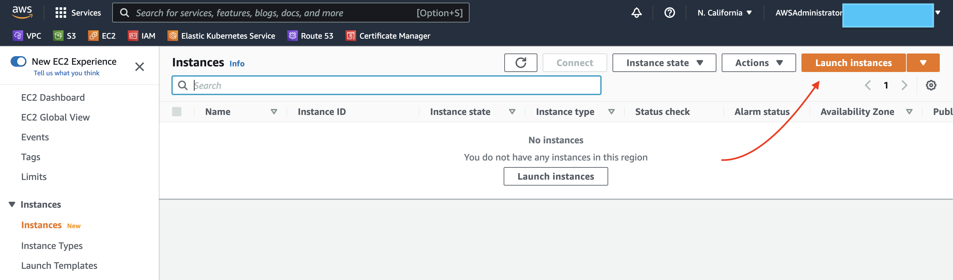Click the Elastic Kubernetes Service icon
This screenshot has height=280, width=953.
tap(172, 35)
